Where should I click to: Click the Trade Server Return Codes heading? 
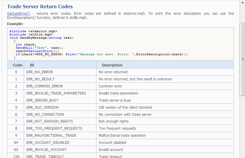40,6
